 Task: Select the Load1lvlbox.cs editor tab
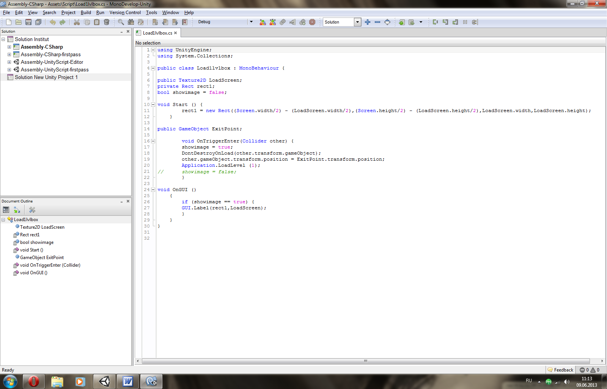coord(157,33)
